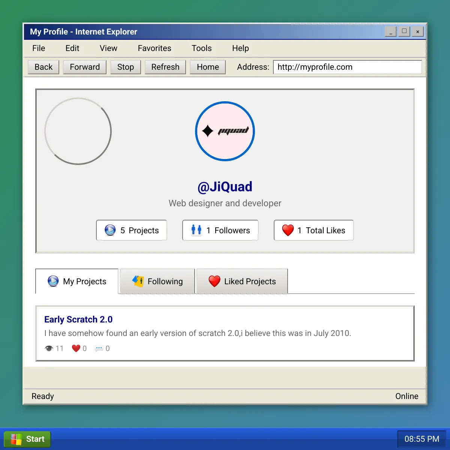The image size is (450, 450).
Task: Go to the Home page
Action: [x=208, y=67]
